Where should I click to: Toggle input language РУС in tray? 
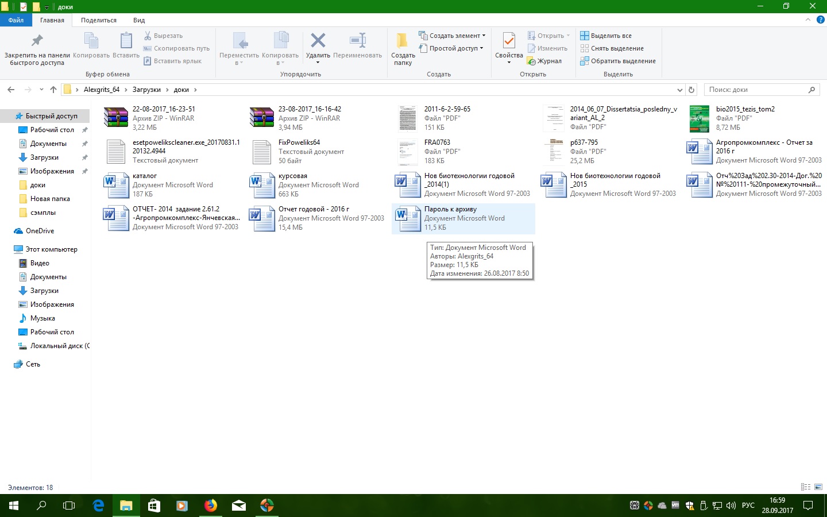click(748, 506)
